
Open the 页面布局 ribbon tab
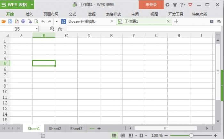pyautogui.click(x=51, y=14)
